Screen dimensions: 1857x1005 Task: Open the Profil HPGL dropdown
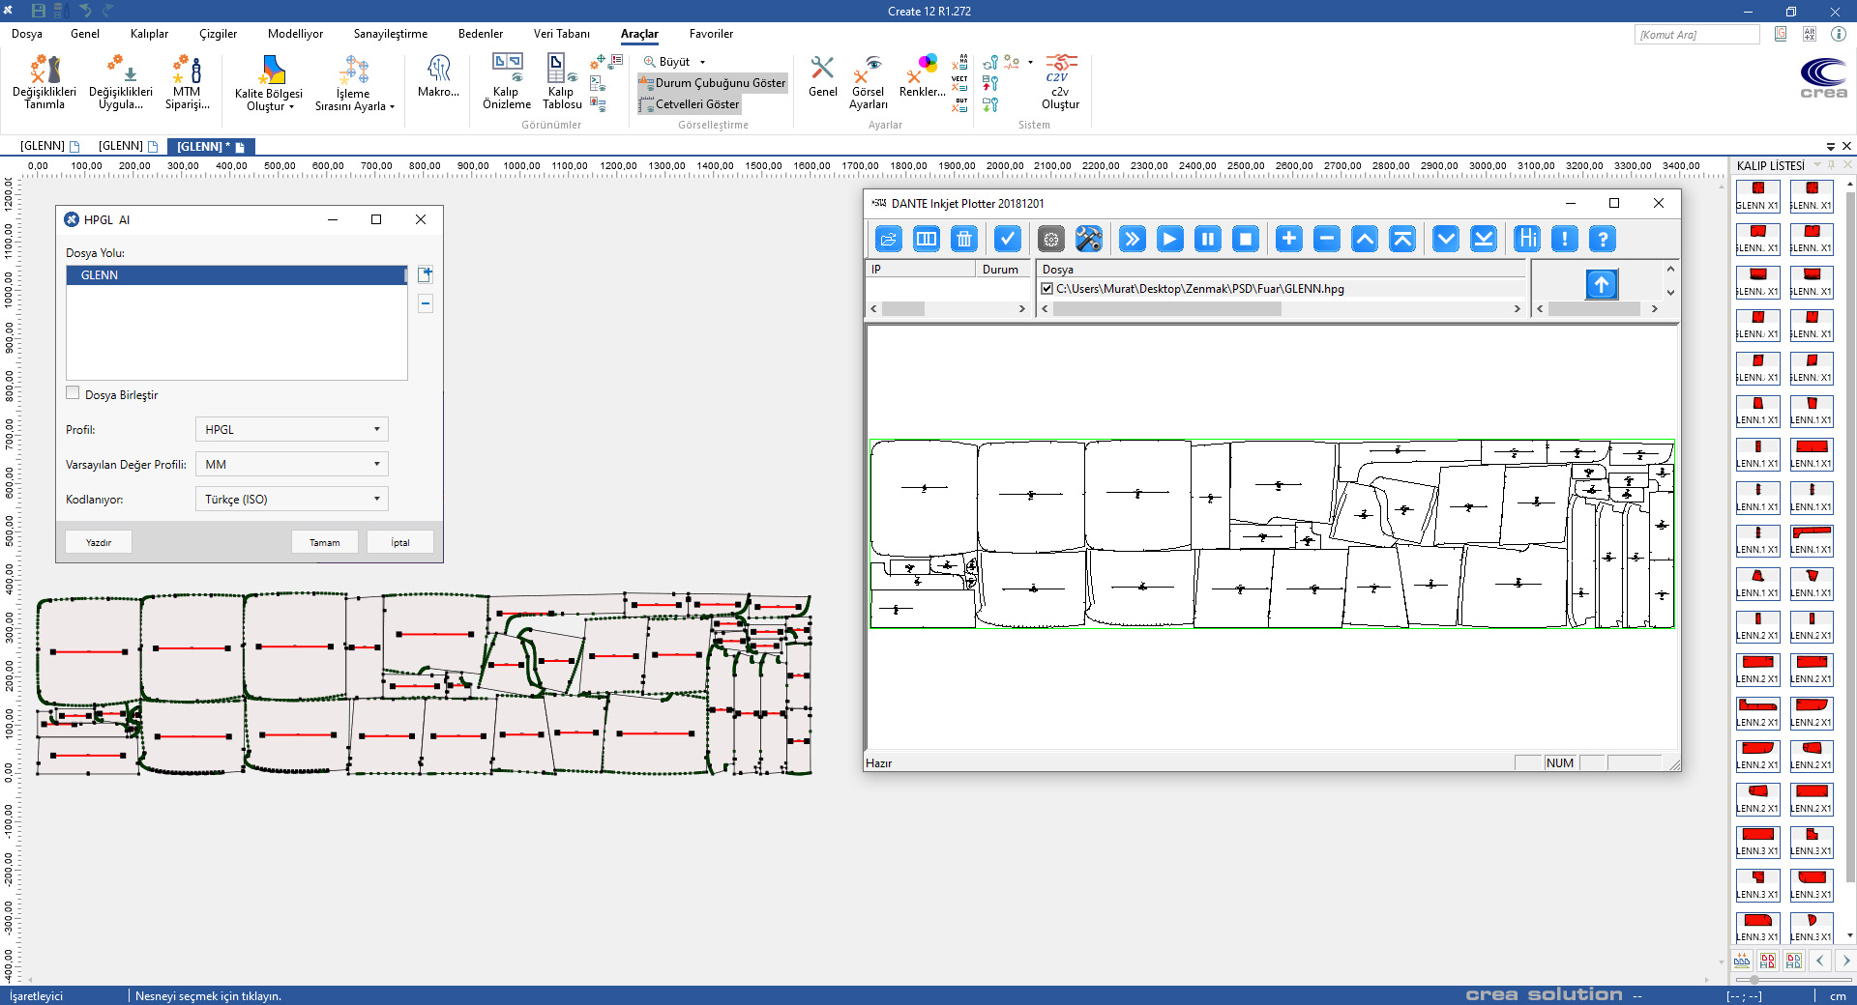[x=291, y=430]
